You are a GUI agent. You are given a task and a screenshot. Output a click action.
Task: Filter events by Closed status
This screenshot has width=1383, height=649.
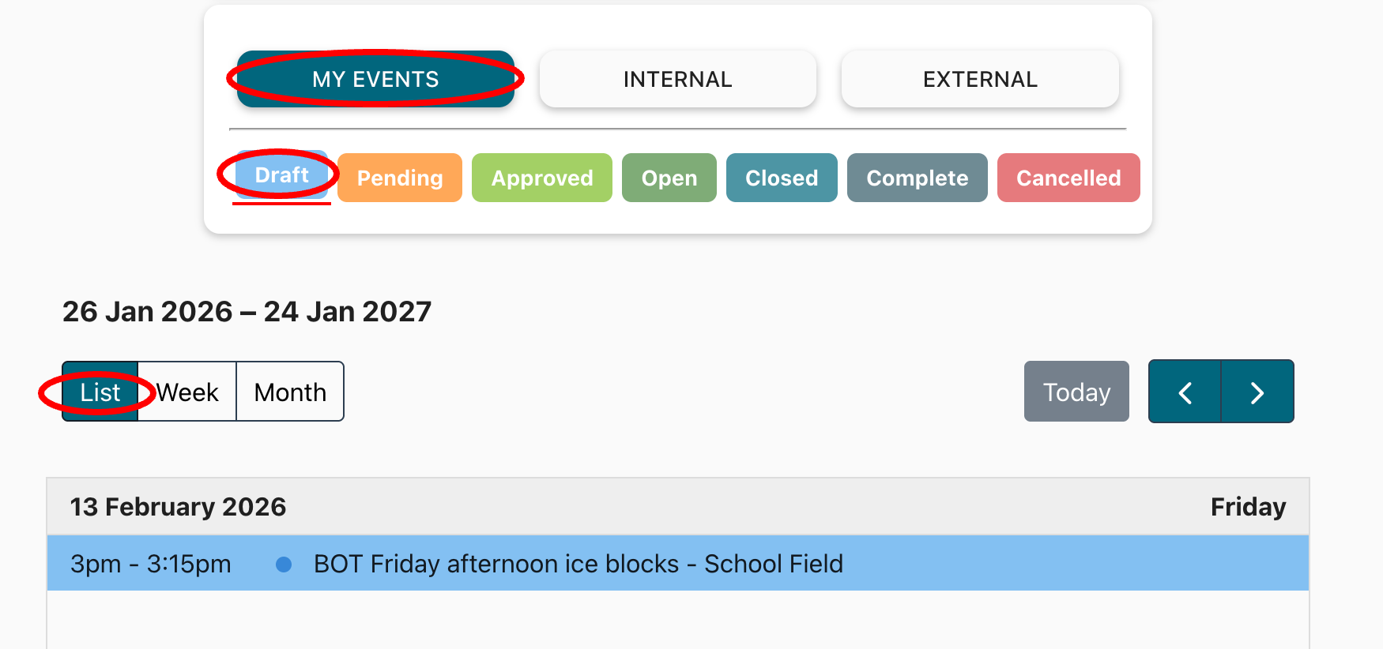pos(781,178)
